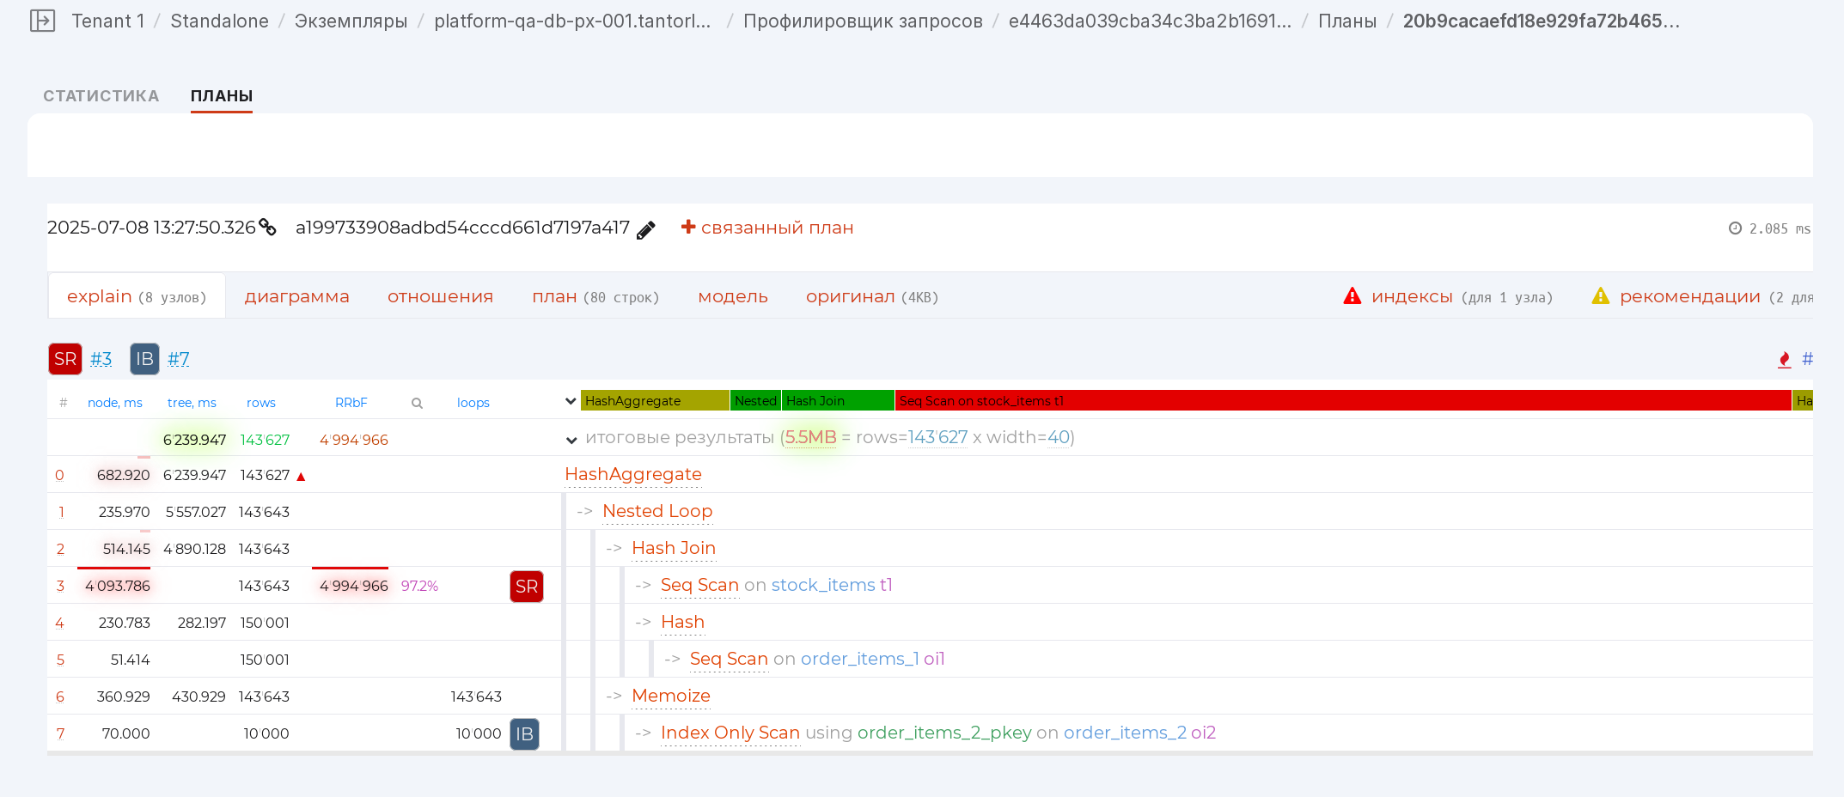Click the HashAggregate node in the plan tree
Image resolution: width=1844 pixels, height=797 pixels.
click(x=633, y=474)
